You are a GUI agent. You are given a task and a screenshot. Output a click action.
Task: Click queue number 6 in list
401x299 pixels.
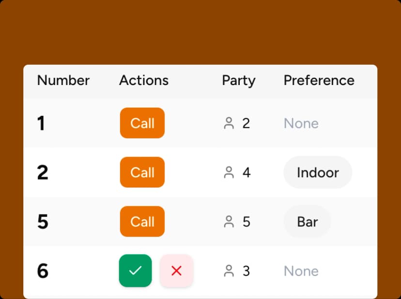coord(43,271)
